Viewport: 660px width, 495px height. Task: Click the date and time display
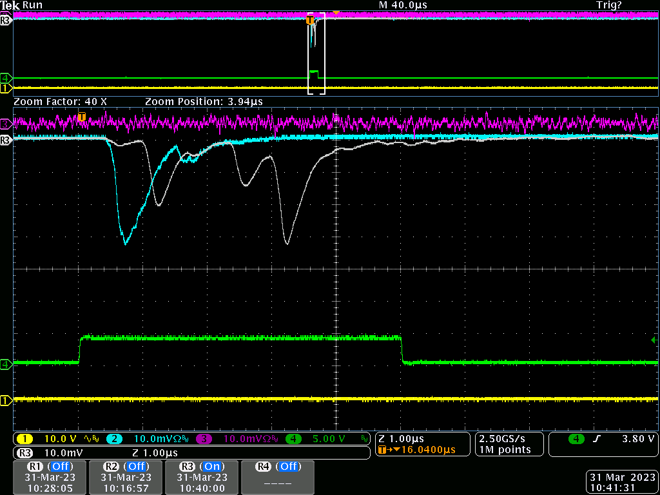point(622,483)
